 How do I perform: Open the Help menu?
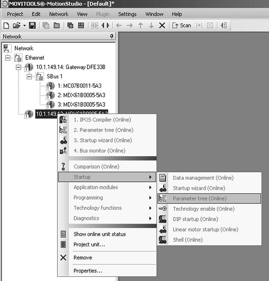pyautogui.click(x=177, y=14)
